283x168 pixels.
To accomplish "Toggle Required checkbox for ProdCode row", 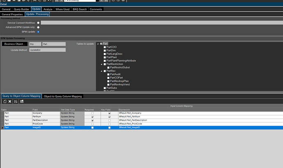I will pos(92,124).
